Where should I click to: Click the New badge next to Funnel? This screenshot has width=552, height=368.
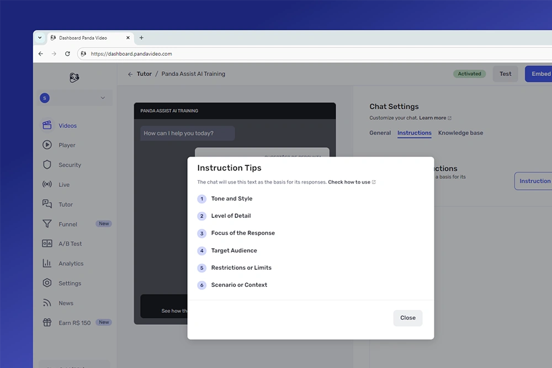tap(104, 224)
